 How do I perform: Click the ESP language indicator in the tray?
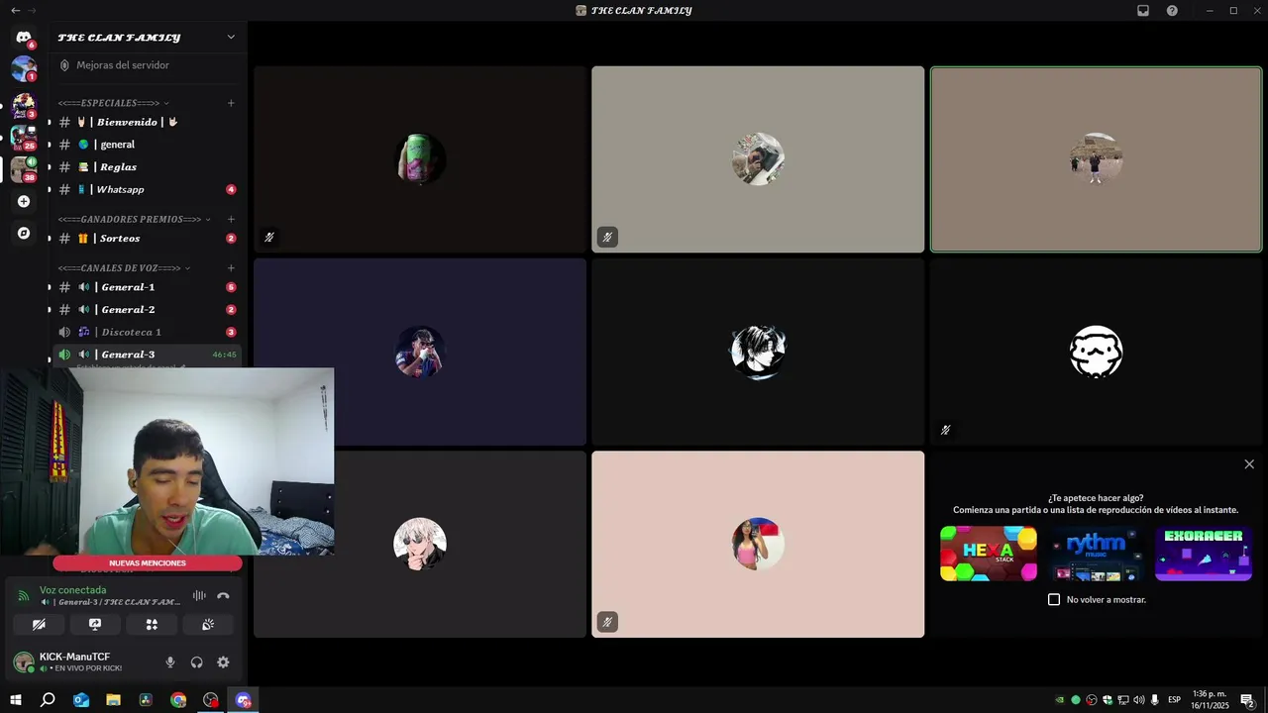tap(1174, 700)
